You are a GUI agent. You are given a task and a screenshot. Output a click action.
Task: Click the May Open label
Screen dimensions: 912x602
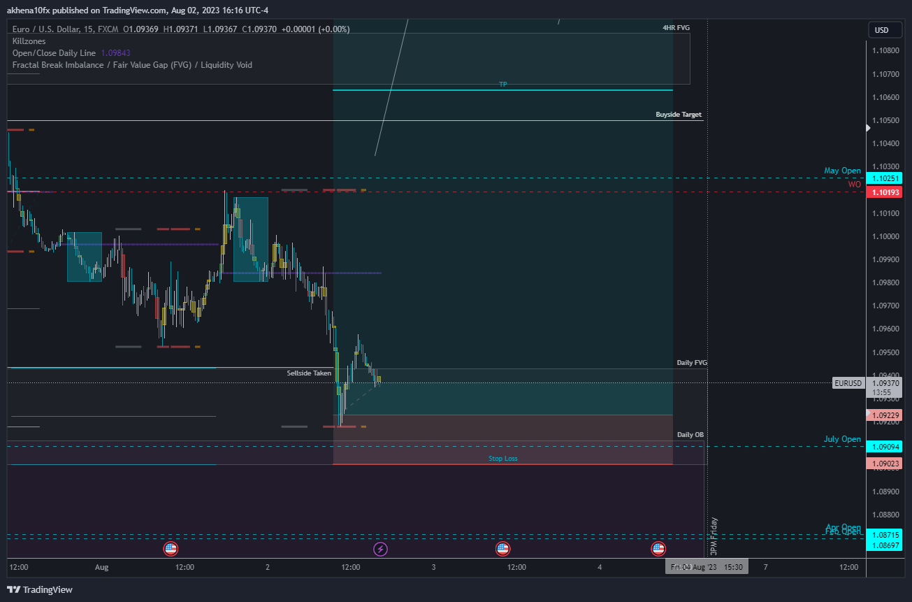[x=843, y=171]
